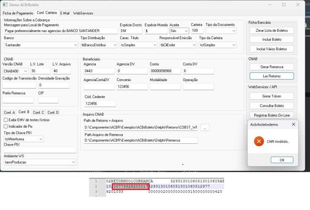Open the Conf. D sub-tab
The height and width of the screenshot is (210, 310).
[x=53, y=112]
